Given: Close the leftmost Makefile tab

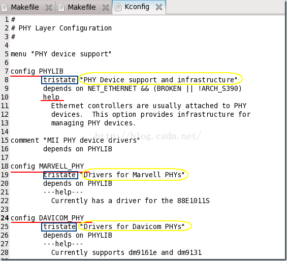Looking at the screenshot, I should 49,8.
